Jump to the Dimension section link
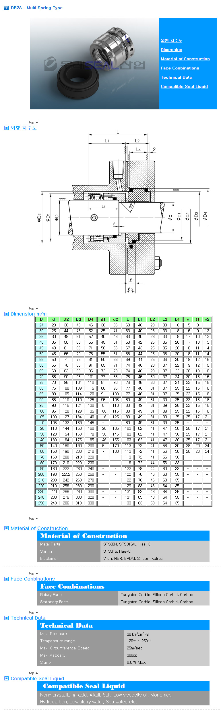Viewport: 221px width, 712px height. 171,50
